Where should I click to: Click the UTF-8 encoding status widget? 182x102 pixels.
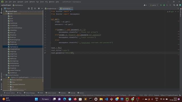150,95
